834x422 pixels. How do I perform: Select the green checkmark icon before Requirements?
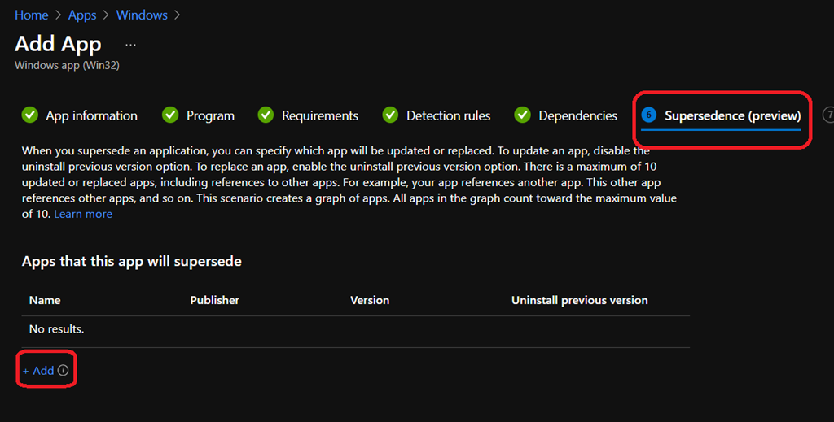[266, 115]
